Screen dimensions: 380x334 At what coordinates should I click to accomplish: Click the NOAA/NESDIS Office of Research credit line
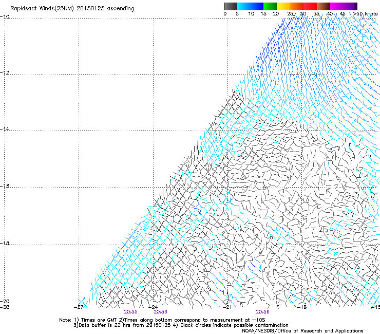point(302,331)
